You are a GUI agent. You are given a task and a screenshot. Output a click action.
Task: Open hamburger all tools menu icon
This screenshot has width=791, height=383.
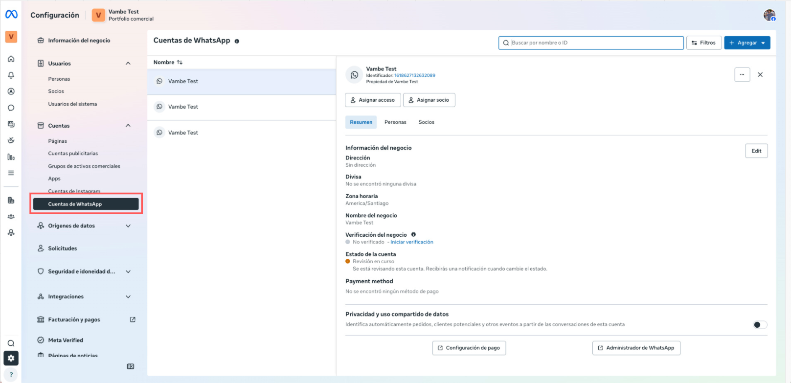[x=11, y=173]
